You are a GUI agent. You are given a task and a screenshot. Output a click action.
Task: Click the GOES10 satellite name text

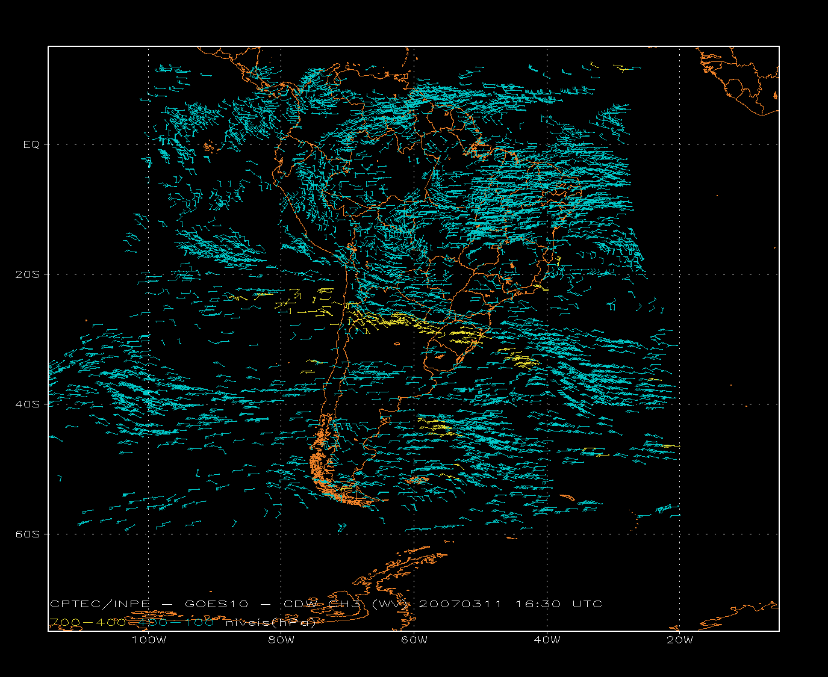pos(216,604)
